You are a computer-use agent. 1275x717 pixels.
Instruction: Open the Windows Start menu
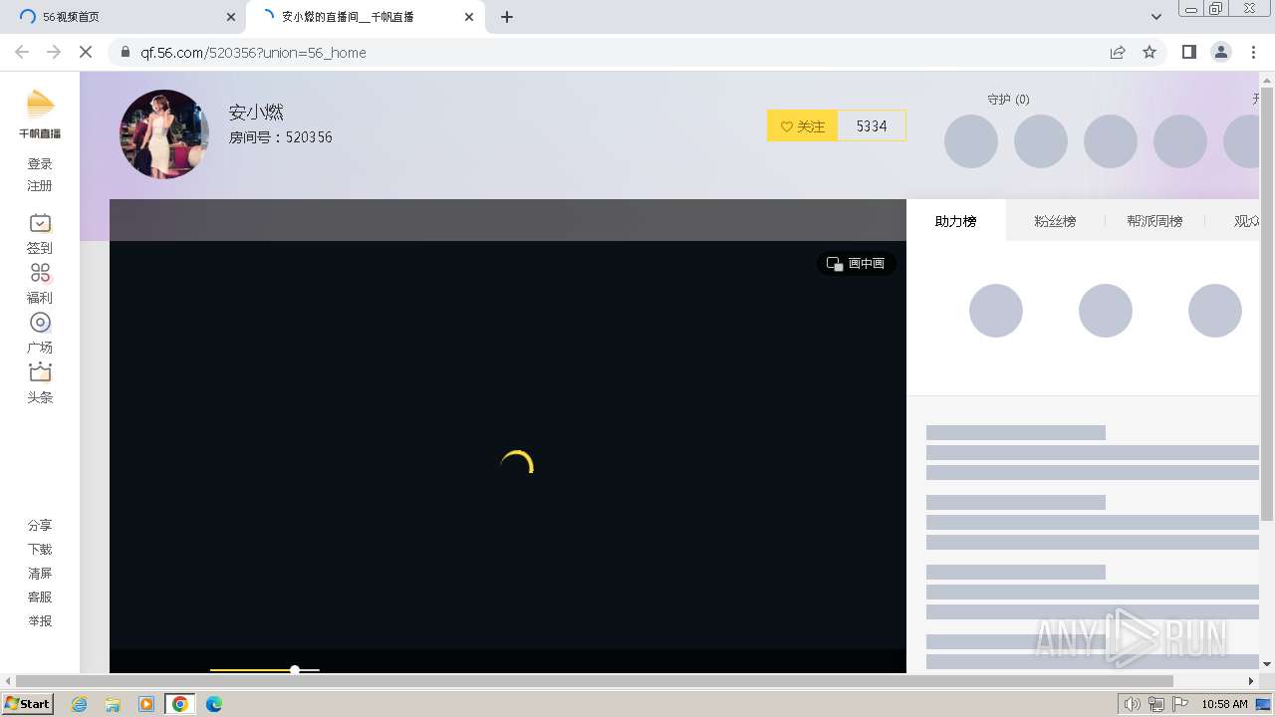[x=28, y=703]
